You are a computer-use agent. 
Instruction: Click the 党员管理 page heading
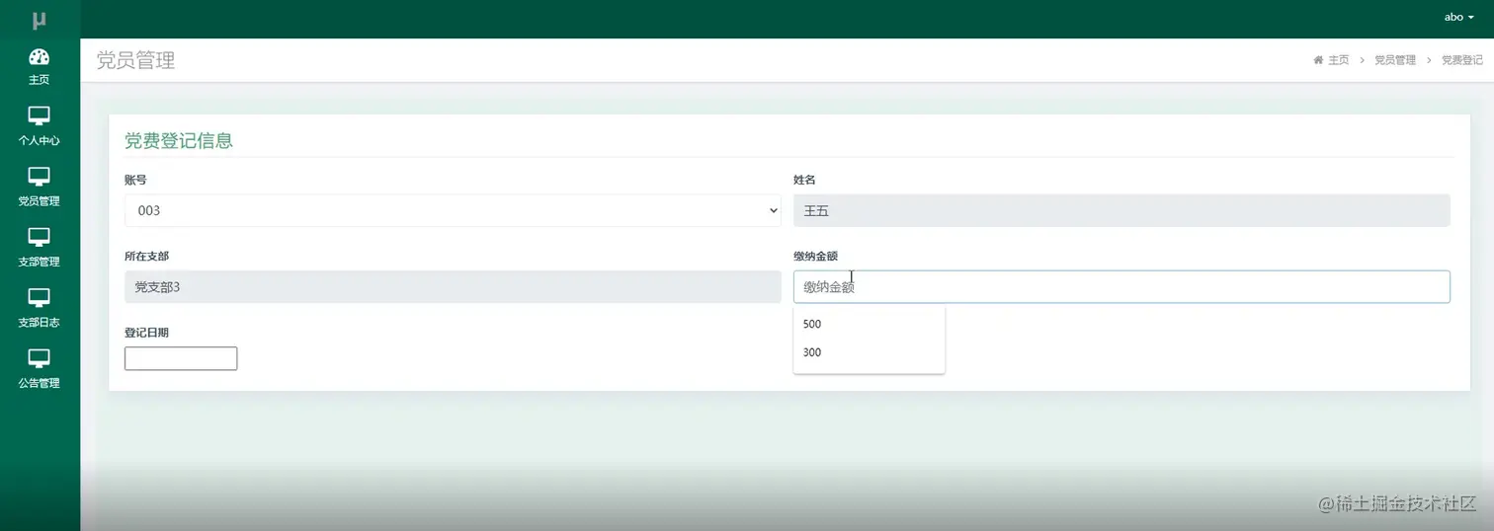pos(135,60)
